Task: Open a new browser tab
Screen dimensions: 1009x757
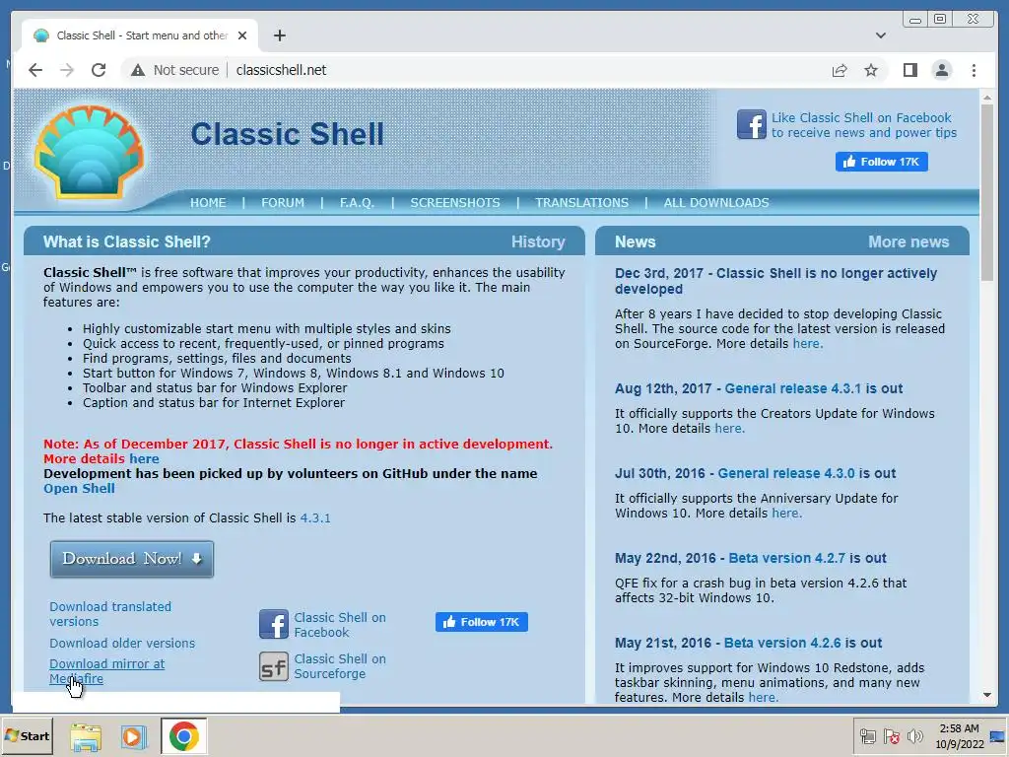Action: coord(279,35)
